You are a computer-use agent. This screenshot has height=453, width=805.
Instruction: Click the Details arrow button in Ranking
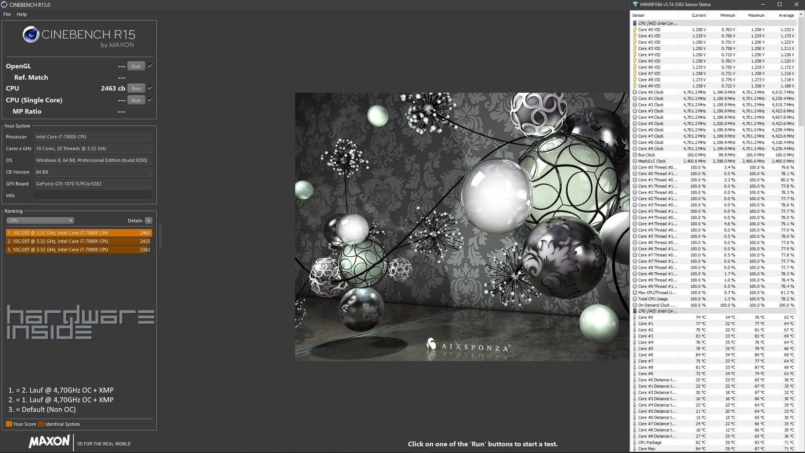(148, 221)
